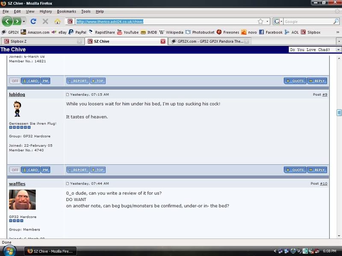Viewport: 342px width, 256px height.
Task: Open the Windows Start button
Action: [x=9, y=250]
